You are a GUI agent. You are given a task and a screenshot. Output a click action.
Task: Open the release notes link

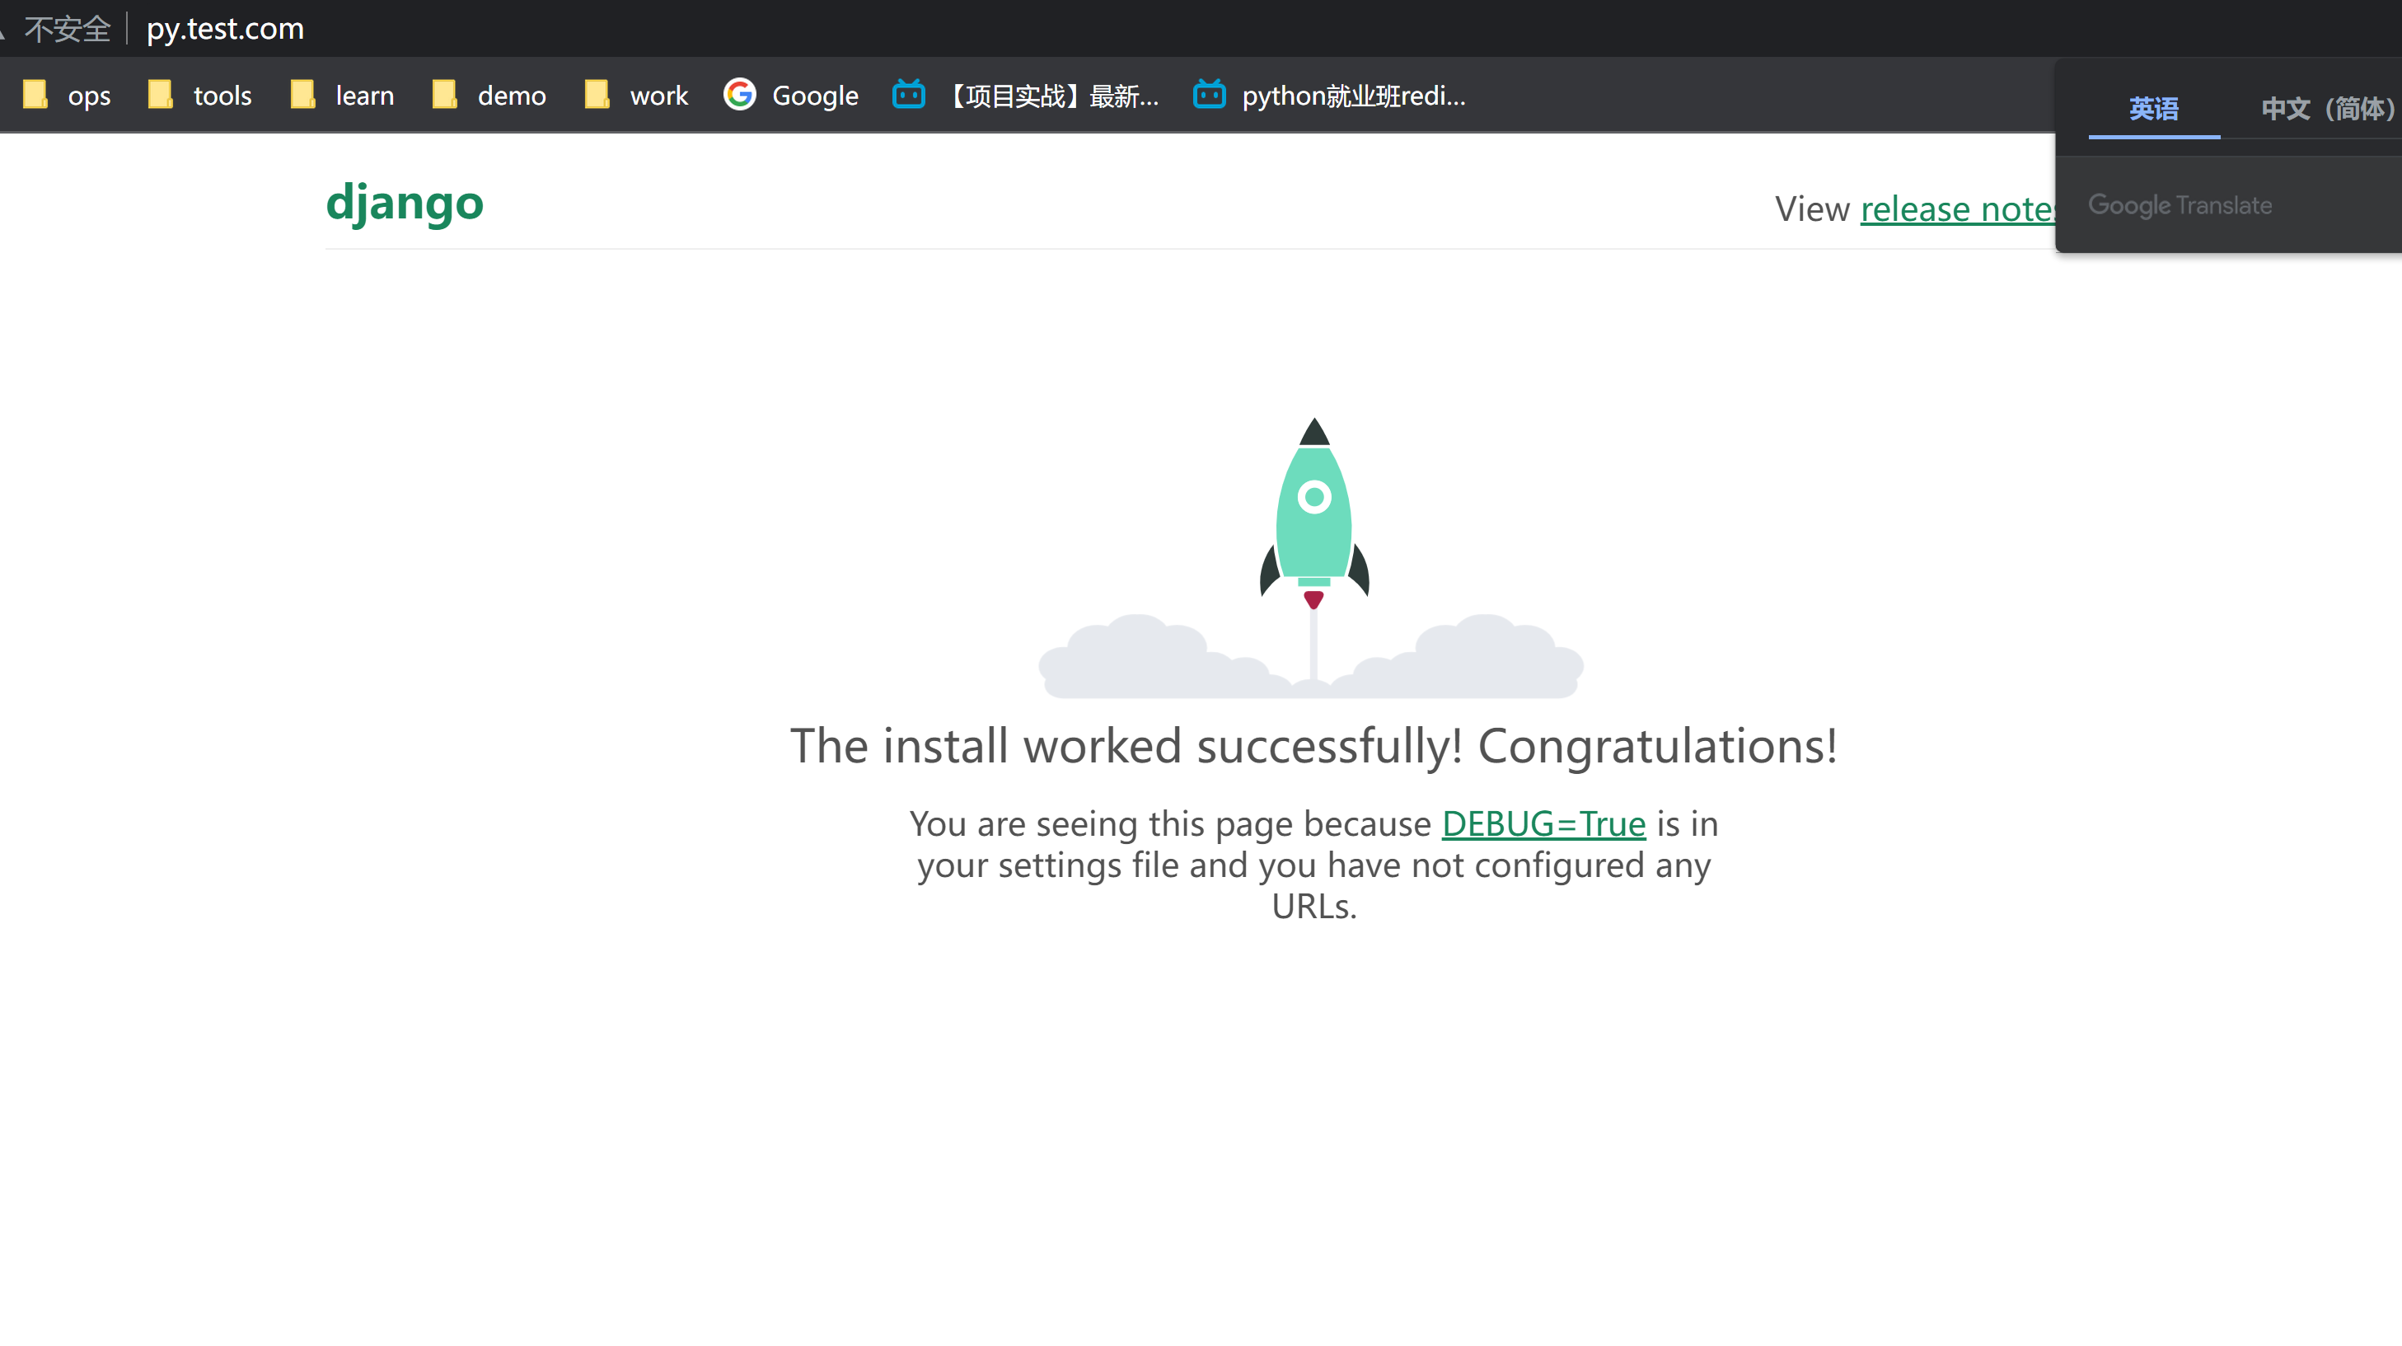click(x=1956, y=209)
